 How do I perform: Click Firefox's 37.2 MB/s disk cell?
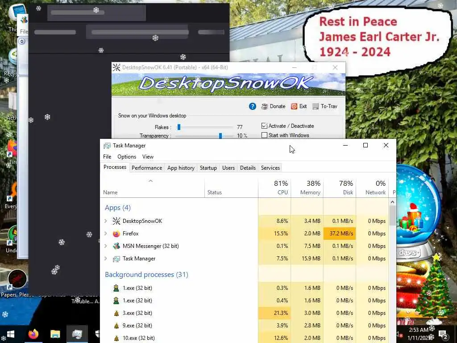tap(340, 234)
